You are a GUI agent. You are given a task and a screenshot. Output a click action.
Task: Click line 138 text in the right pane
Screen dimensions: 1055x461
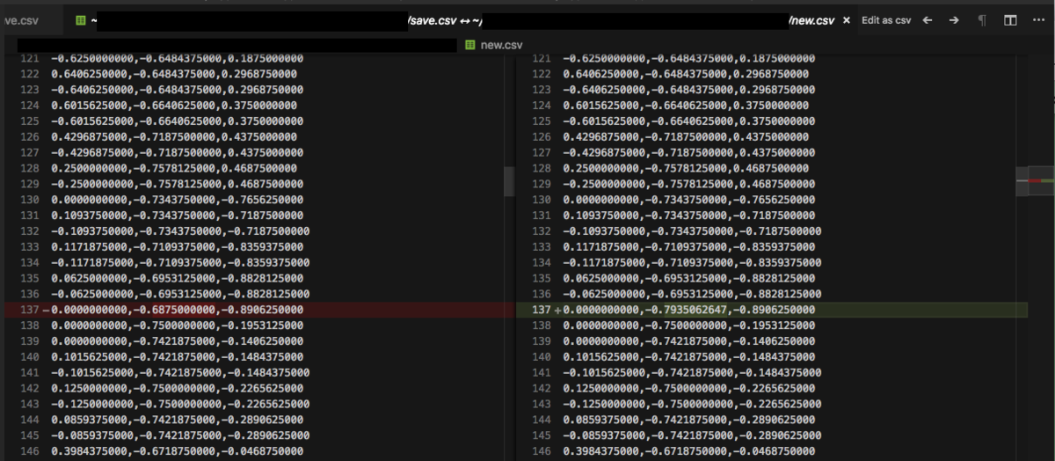pos(688,325)
